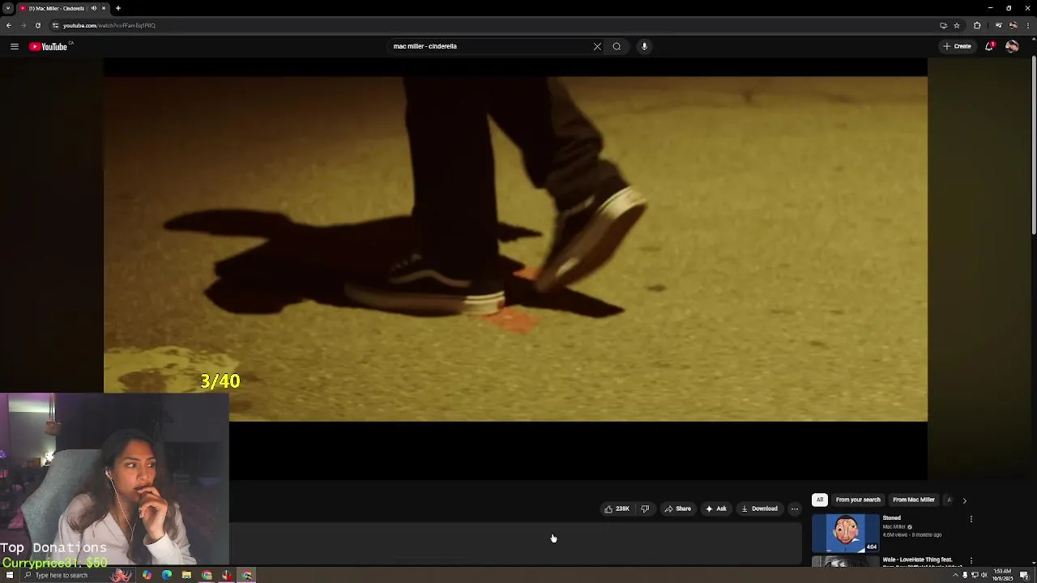Open Chrome tab search dropdown

click(7, 8)
